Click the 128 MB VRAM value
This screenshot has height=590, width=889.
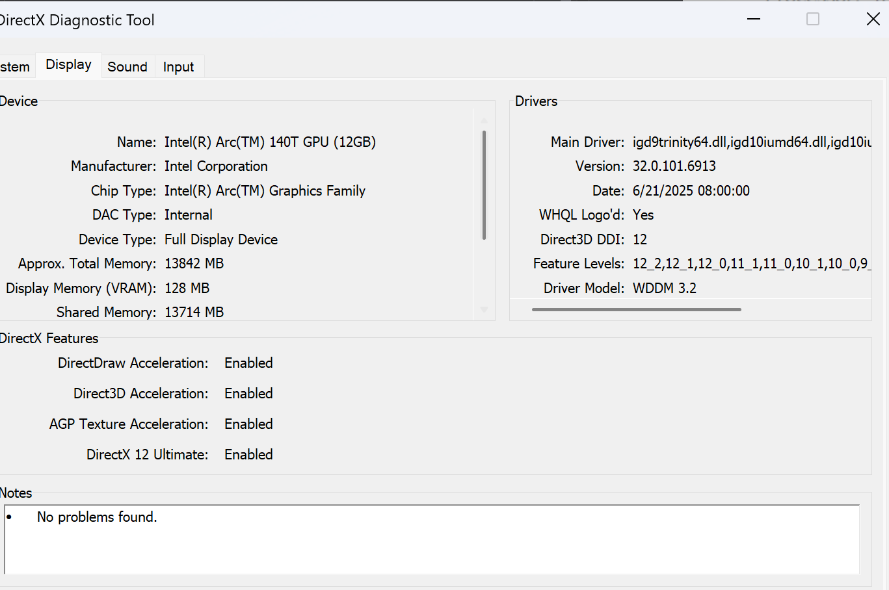click(x=187, y=289)
